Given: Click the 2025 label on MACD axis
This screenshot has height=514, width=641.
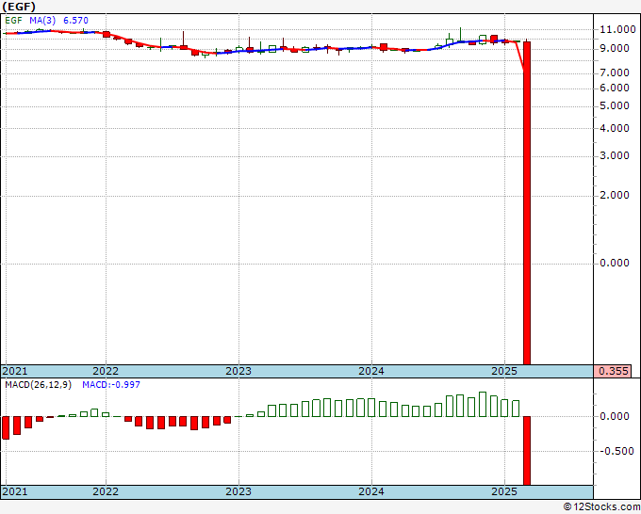Looking at the screenshot, I should tap(504, 491).
